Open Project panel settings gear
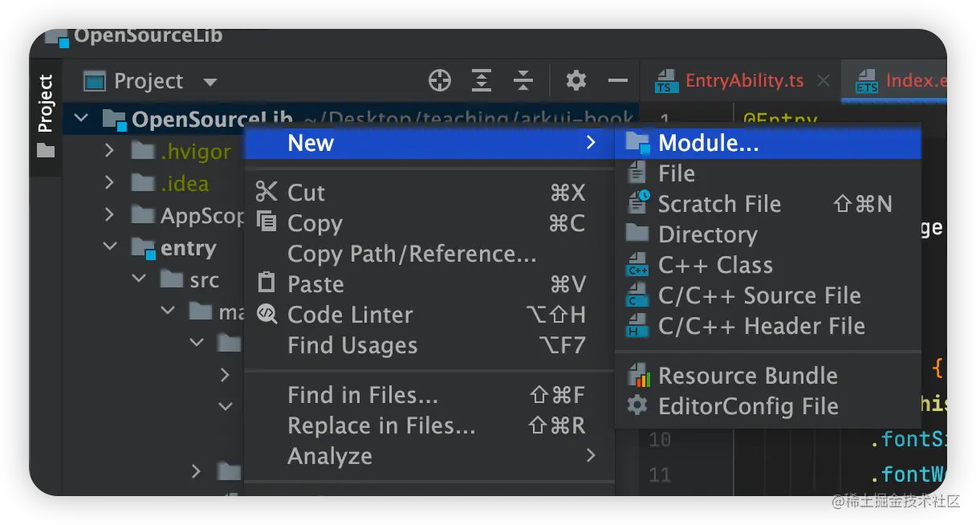 click(576, 80)
